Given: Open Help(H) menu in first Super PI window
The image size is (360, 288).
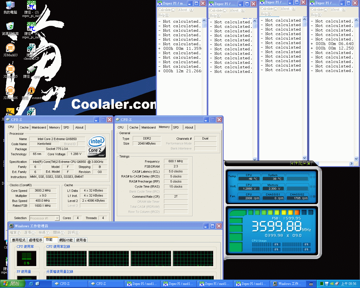Looking at the screenshot, I should click(164, 15).
